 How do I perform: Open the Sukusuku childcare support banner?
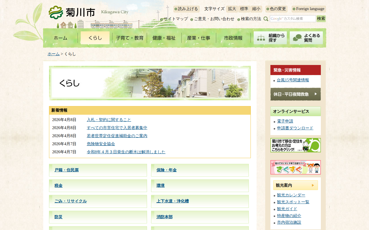click(295, 167)
